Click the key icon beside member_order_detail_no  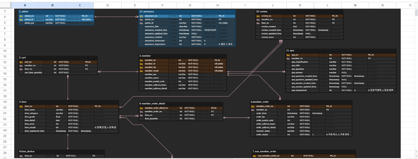[142, 108]
